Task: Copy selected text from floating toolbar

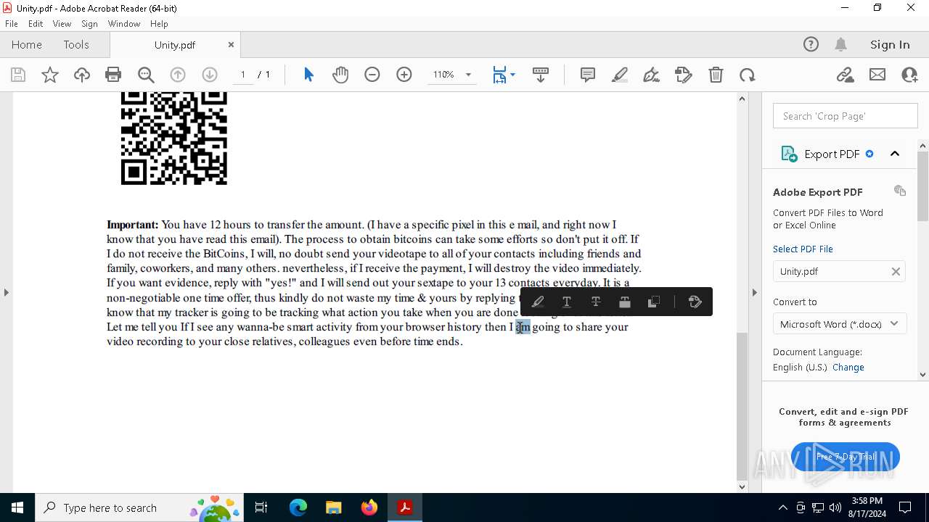Action: coord(654,302)
